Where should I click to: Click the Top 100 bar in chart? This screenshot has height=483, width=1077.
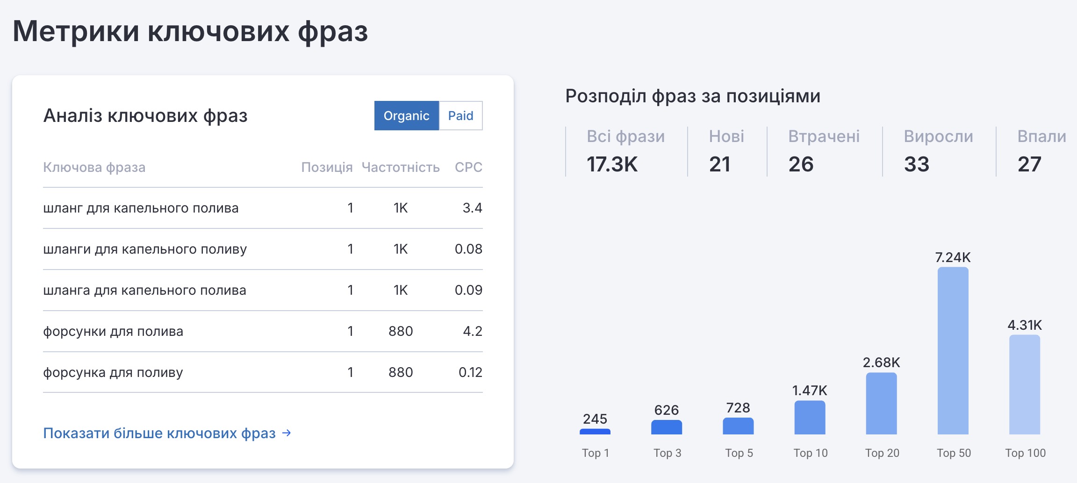coord(1025,384)
